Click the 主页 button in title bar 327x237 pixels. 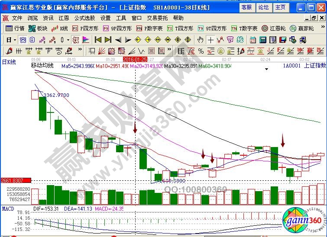pyautogui.click(x=280, y=7)
